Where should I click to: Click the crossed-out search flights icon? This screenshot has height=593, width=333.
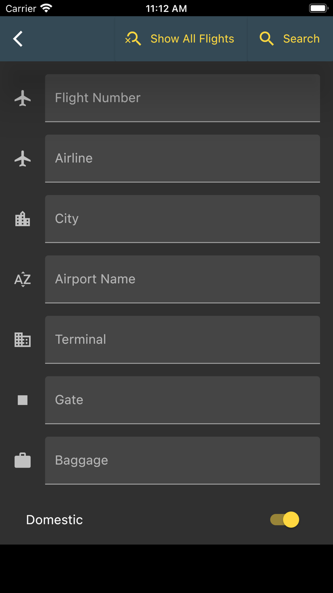(x=133, y=38)
